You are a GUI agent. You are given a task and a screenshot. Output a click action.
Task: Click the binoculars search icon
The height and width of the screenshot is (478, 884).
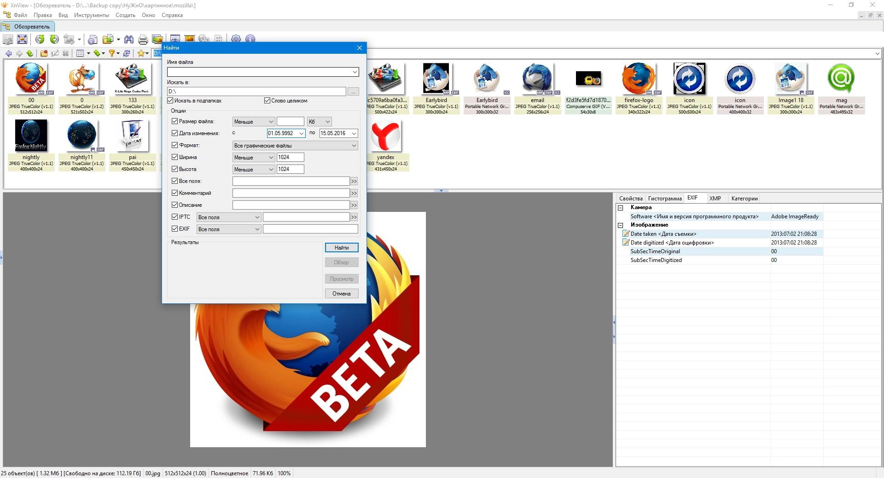[129, 39]
